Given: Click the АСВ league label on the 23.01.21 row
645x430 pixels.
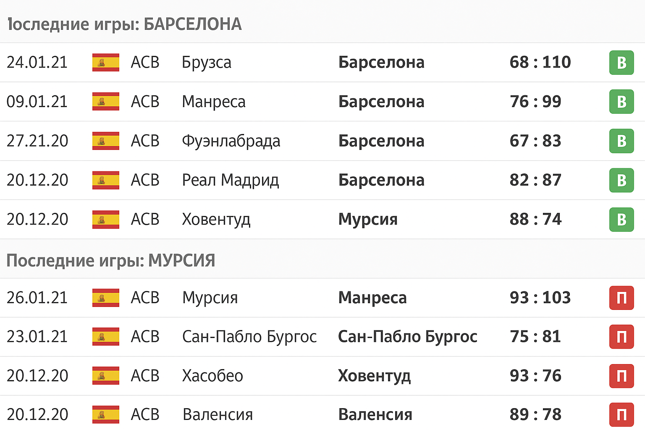Looking at the screenshot, I should (x=145, y=337).
